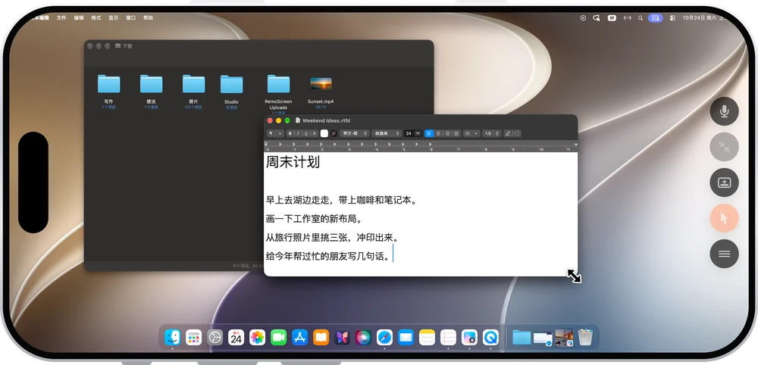Click the circle icon in TextEdit toolbar
758x365 pixels.
[x=517, y=133]
